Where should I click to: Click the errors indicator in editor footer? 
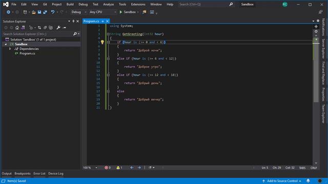click(x=108, y=168)
